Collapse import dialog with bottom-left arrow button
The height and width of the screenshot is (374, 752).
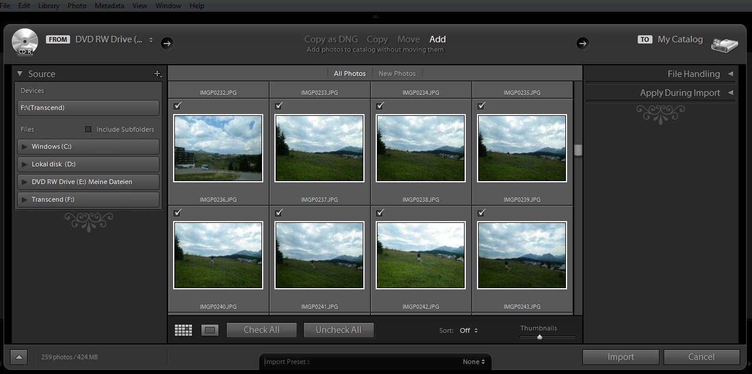point(18,357)
